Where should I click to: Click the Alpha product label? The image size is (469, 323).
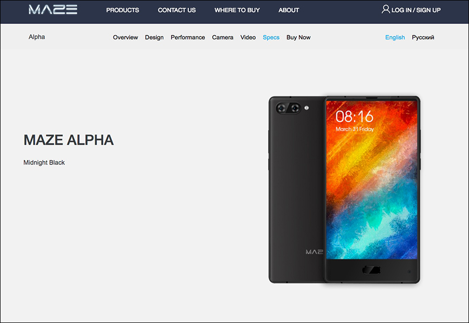[37, 37]
